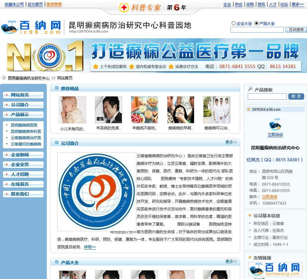
Task: Open the 昆明癫痫病医院 sidebar category
Action: tap(24, 125)
